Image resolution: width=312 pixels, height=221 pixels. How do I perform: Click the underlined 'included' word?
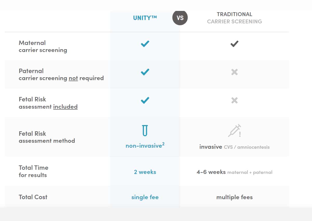click(x=65, y=107)
